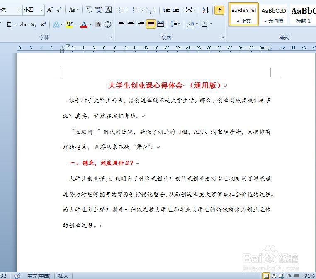
Task: Open the Shading color dropdown arrow
Action: pyautogui.click(x=197, y=24)
